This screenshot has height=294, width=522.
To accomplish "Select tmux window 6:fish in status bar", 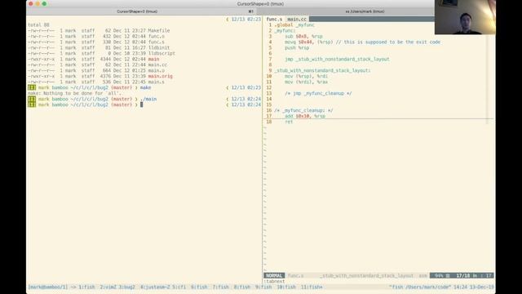I will coord(199,287).
